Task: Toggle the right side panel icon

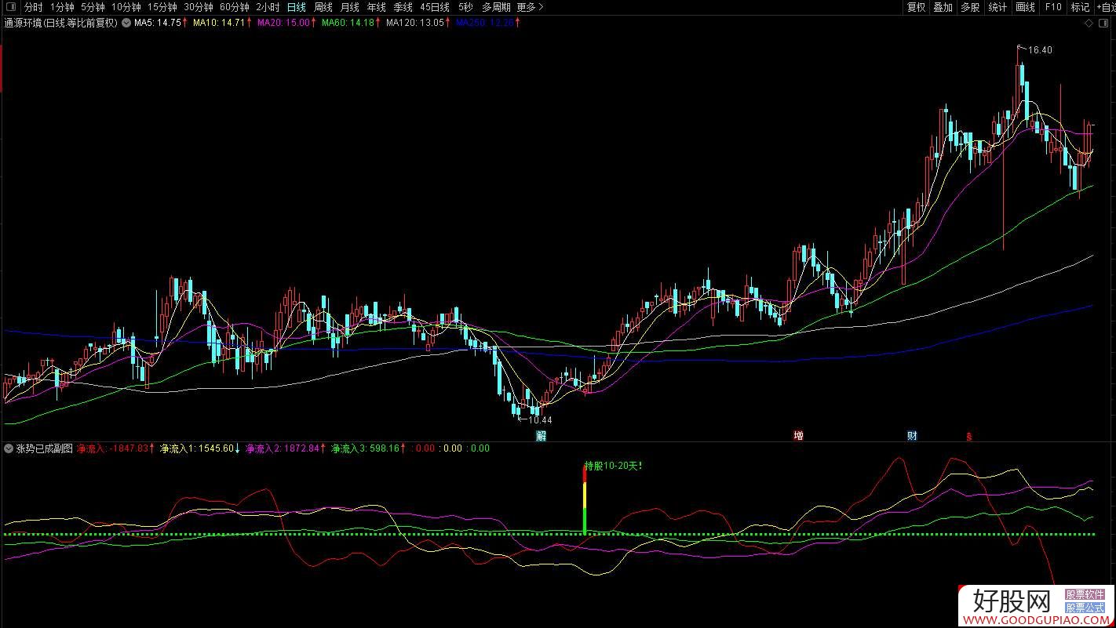Action: pyautogui.click(x=1105, y=24)
